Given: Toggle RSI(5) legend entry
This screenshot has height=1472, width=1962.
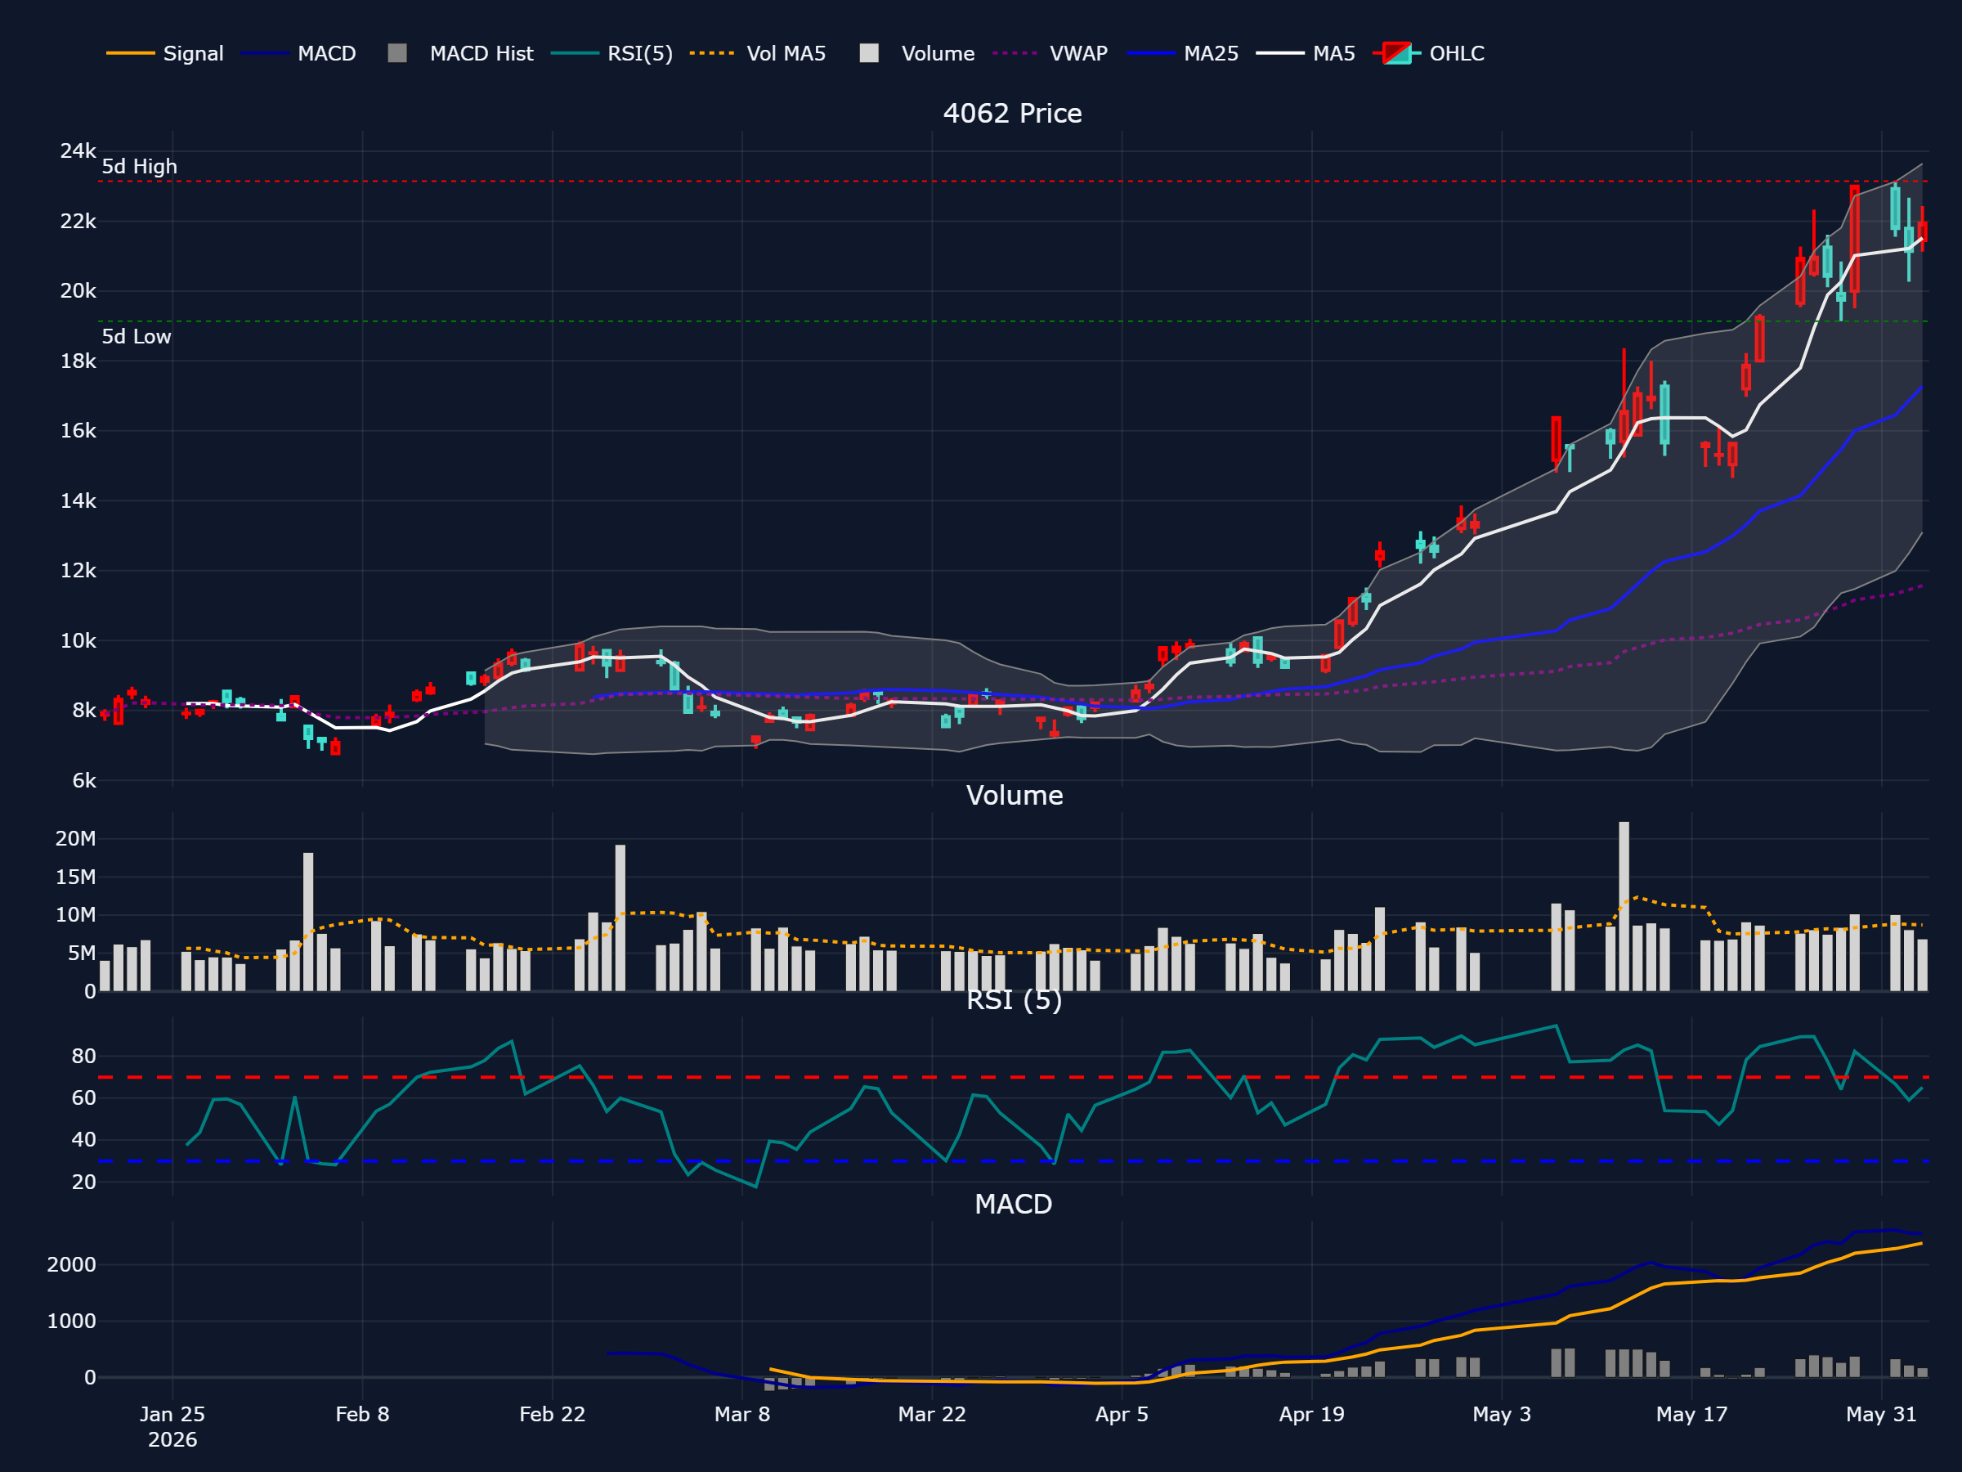Looking at the screenshot, I should [x=611, y=53].
